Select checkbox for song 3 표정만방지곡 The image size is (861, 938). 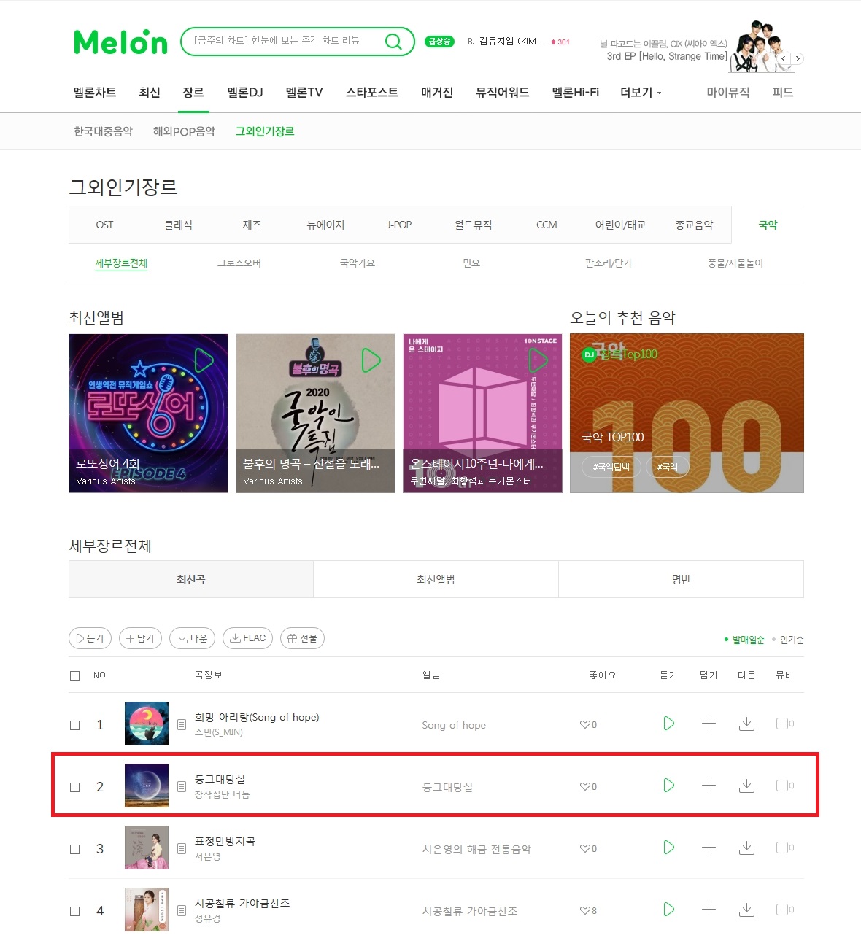pos(74,849)
